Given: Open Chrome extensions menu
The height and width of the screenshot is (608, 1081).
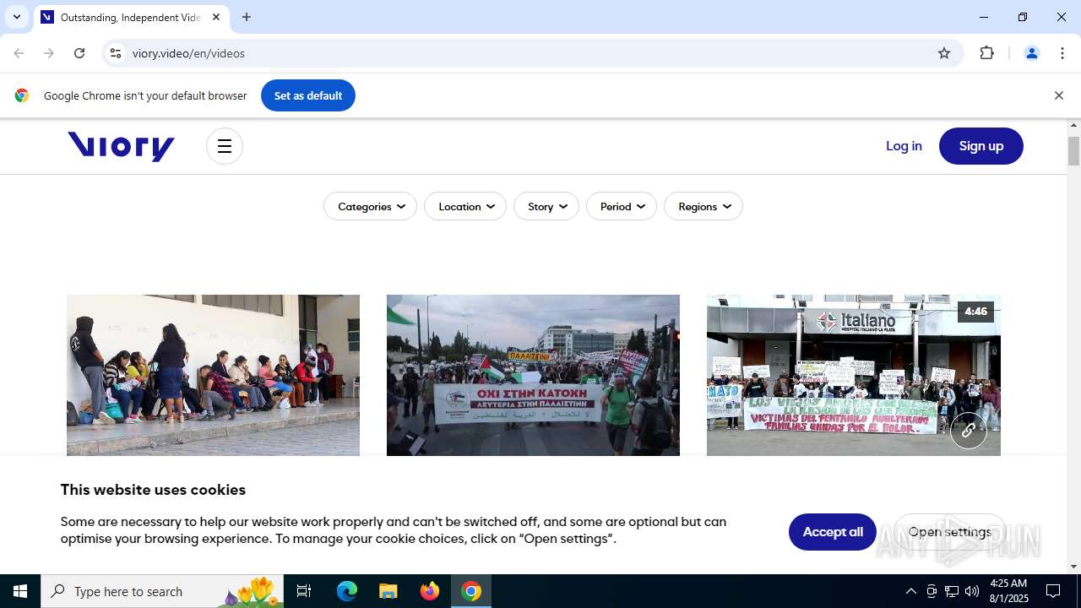Looking at the screenshot, I should coord(987,53).
